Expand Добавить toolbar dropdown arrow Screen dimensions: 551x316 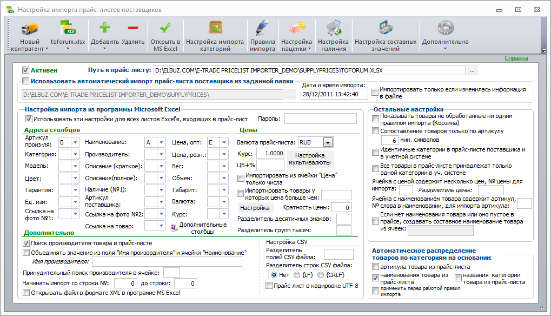pos(105,49)
